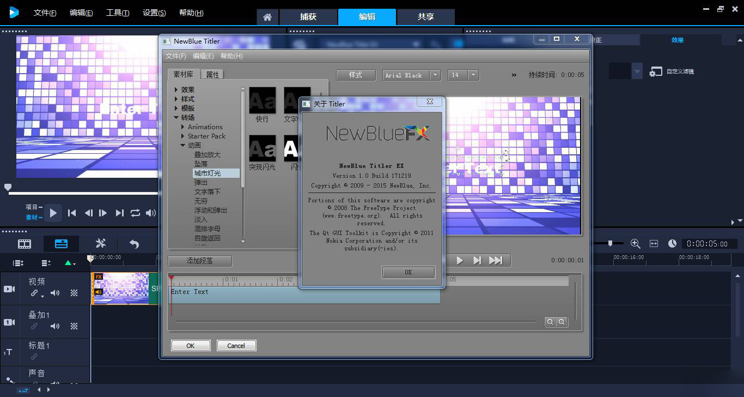The image size is (744, 397).
Task: Click the main preview scrubber handle
Action: point(8,188)
